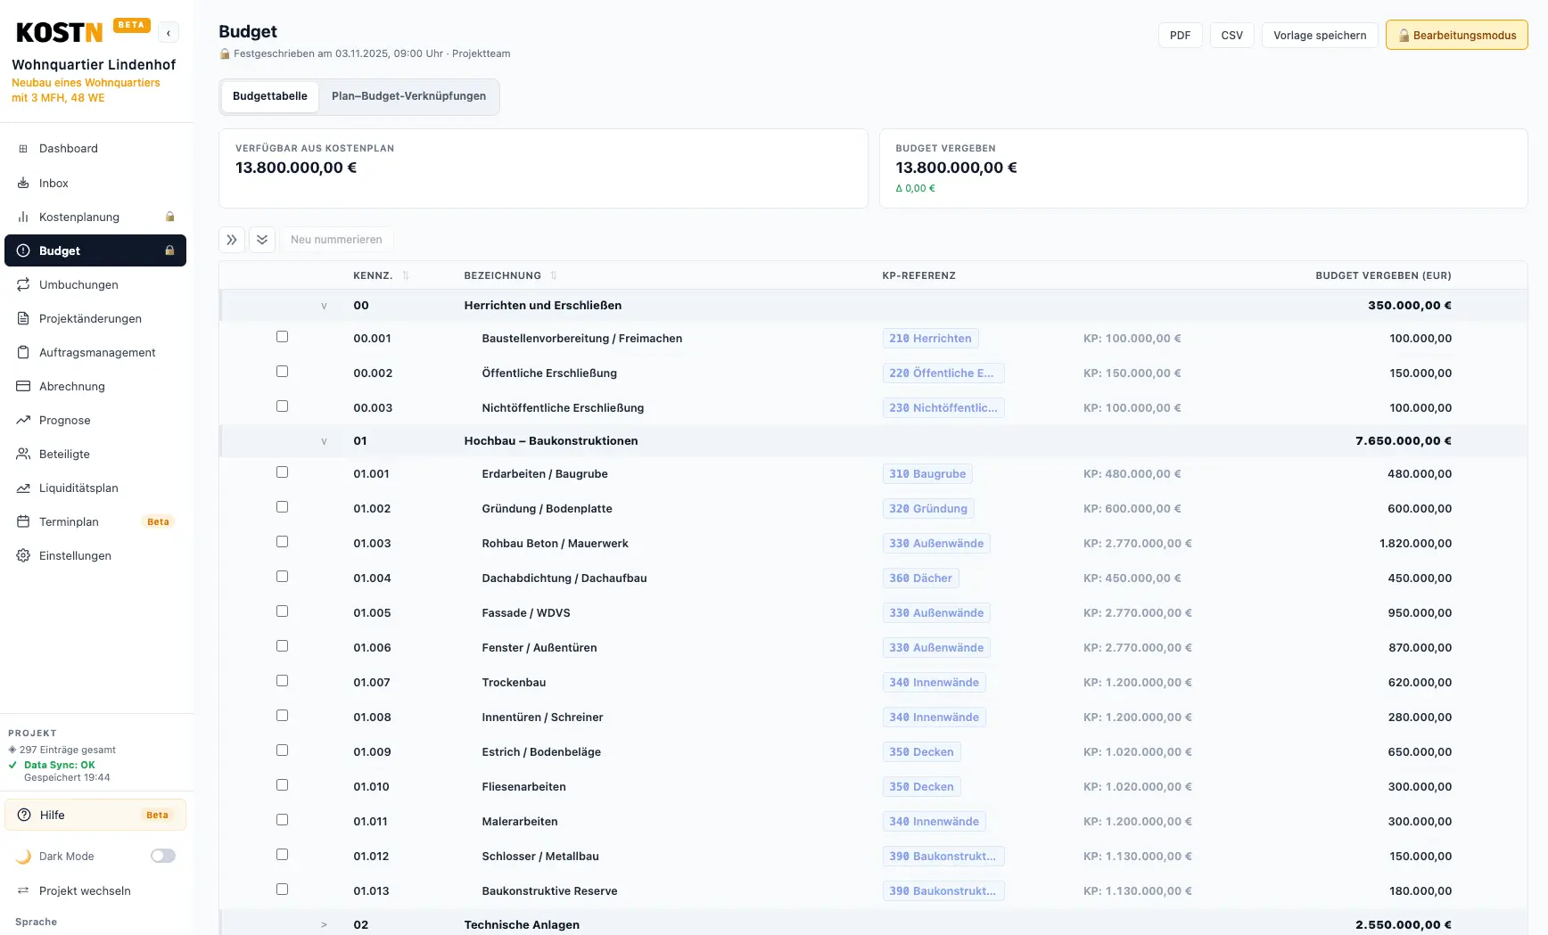Image resolution: width=1548 pixels, height=935 pixels.
Task: Click the 320 Gründung reference tag
Action: [928, 509]
